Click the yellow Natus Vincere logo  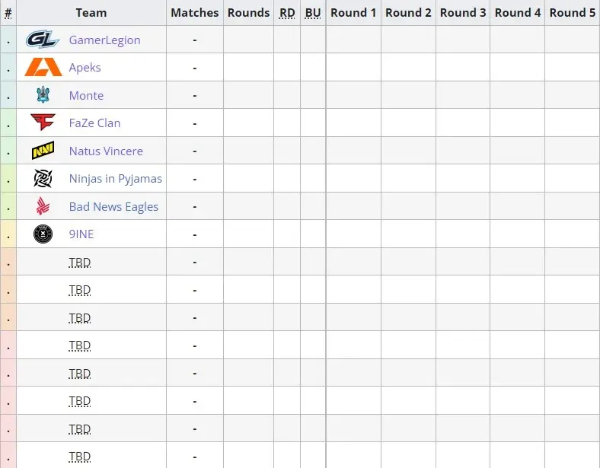pos(43,150)
